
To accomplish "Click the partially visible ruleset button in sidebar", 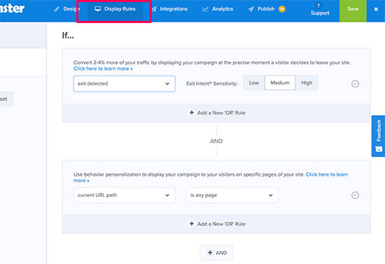I will tap(6, 99).
